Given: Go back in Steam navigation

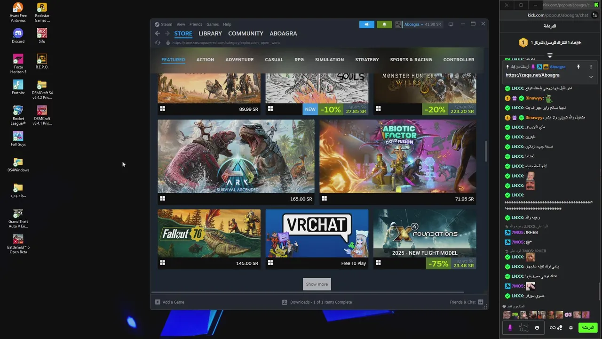Looking at the screenshot, I should [158, 33].
